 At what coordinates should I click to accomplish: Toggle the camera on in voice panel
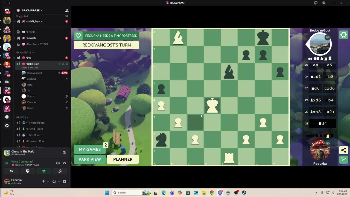[x=11, y=171]
